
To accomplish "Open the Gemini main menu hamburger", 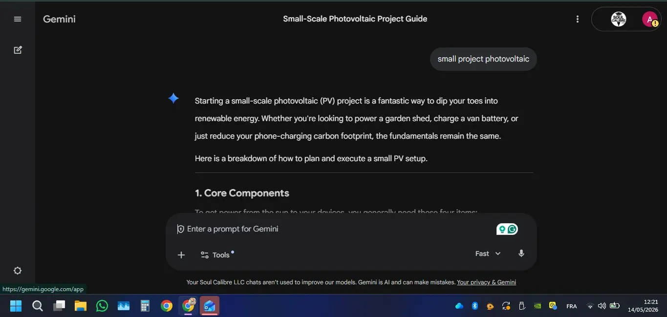I will tap(18, 19).
